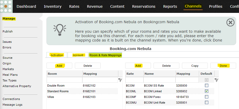Open Tax Types in the sidebar
This screenshot has height=109, width=239.
(x=10, y=80)
